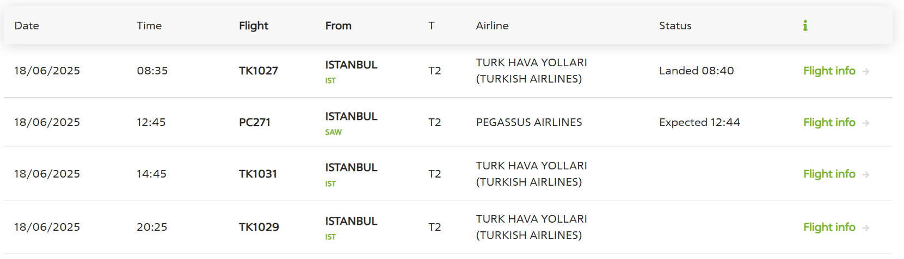Click arrow icon beside TK1031 Flight info
This screenshot has height=259, width=904.
click(x=866, y=175)
